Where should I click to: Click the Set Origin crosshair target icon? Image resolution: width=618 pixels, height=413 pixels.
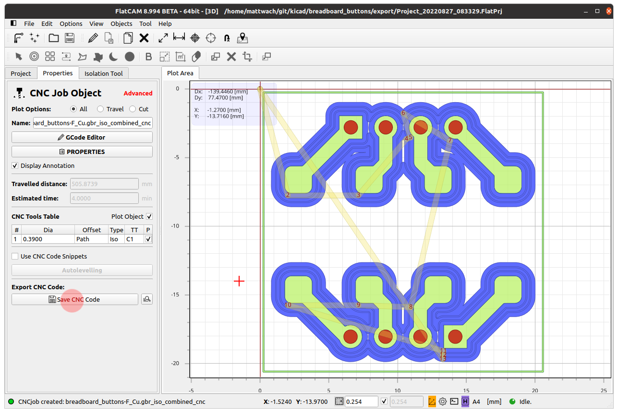click(x=195, y=38)
